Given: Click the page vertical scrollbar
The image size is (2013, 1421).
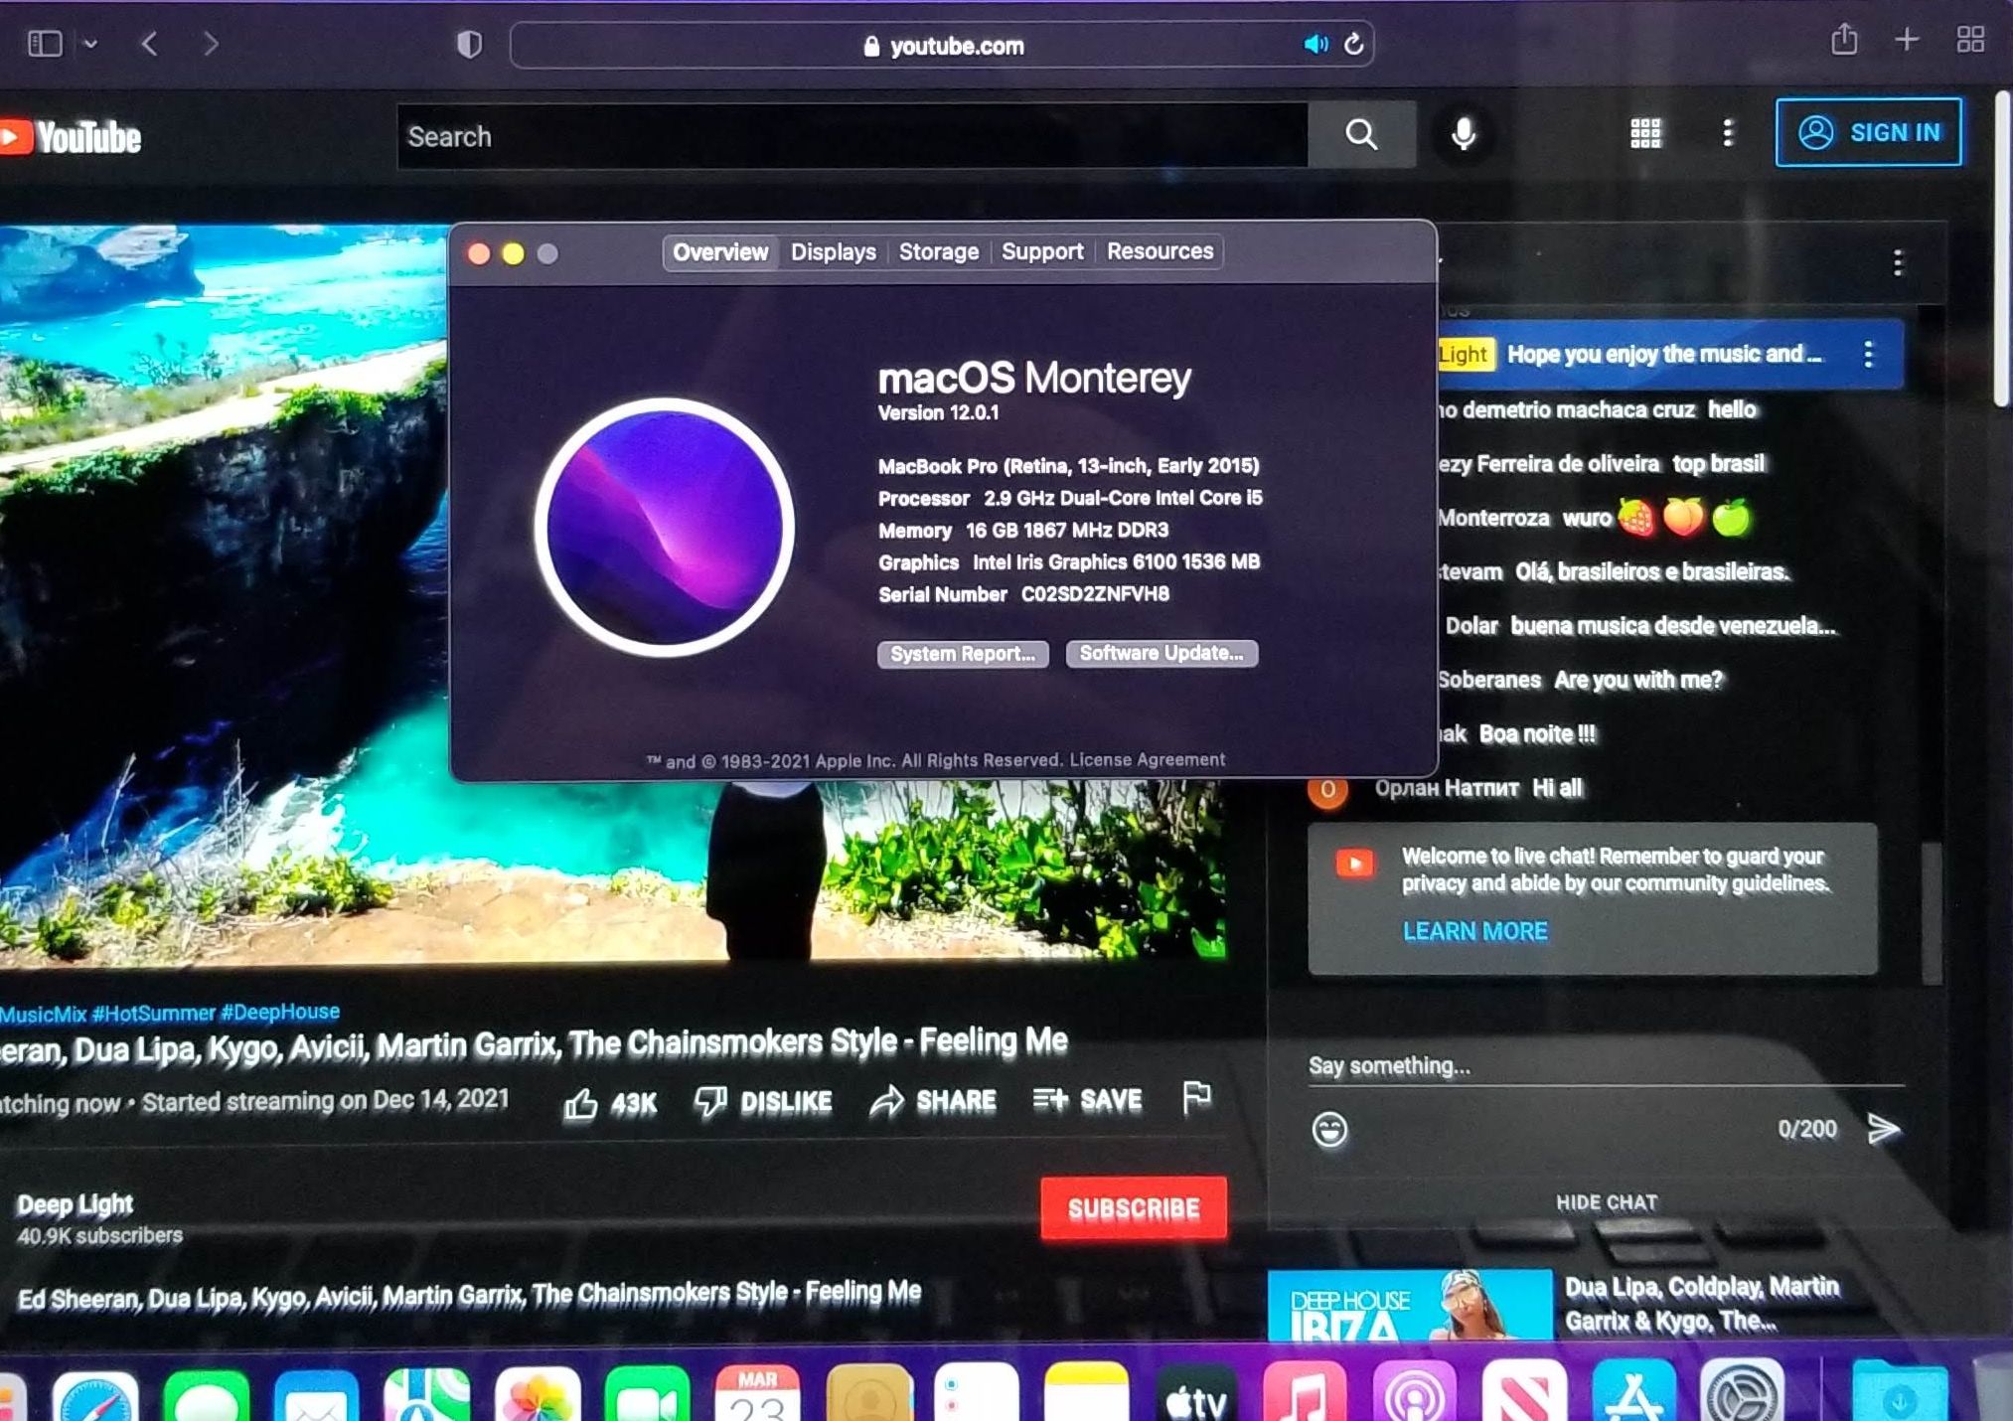Looking at the screenshot, I should pos(2001,248).
